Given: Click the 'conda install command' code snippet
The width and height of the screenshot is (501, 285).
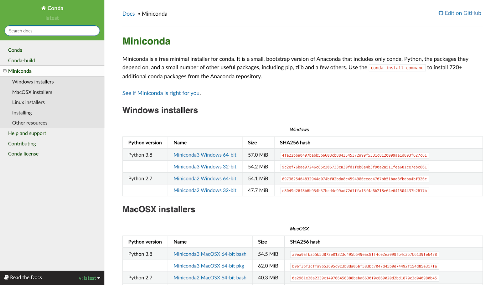Looking at the screenshot, I should 397,68.
